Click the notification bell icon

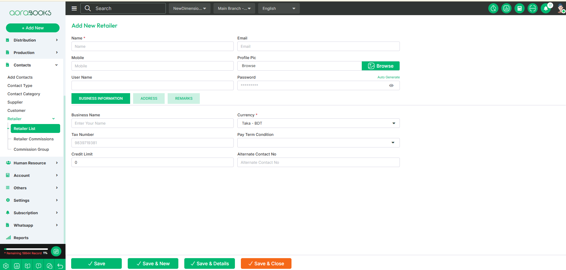[x=545, y=8]
